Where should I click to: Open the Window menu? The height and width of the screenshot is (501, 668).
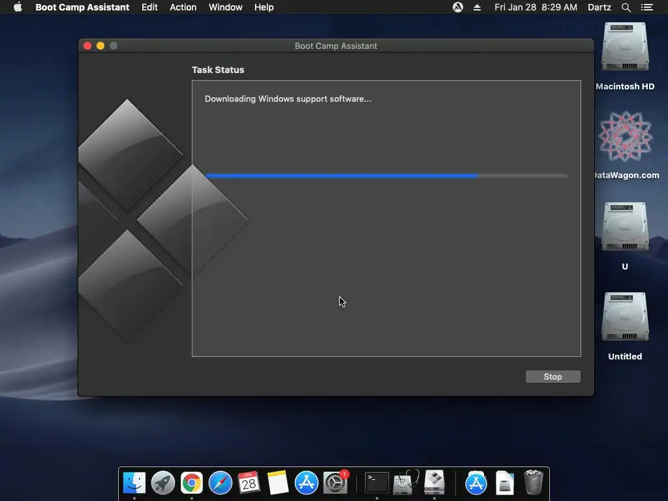point(225,7)
